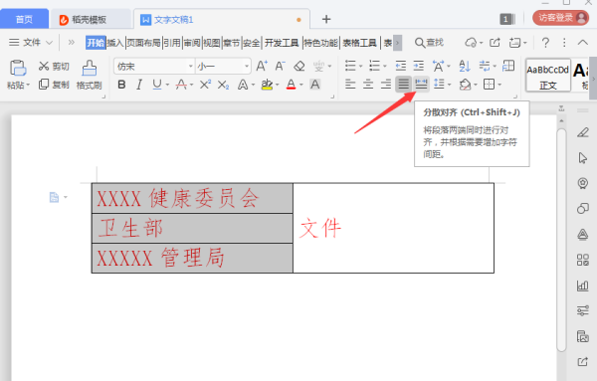Open help with the question mark
The height and width of the screenshot is (381, 597).
click(x=545, y=42)
